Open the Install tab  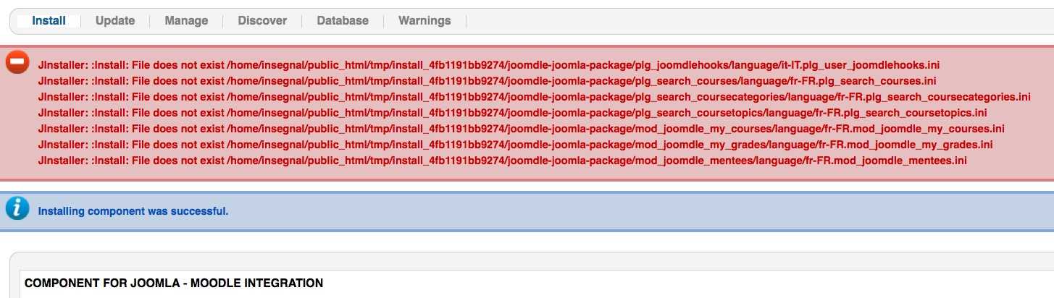point(49,21)
